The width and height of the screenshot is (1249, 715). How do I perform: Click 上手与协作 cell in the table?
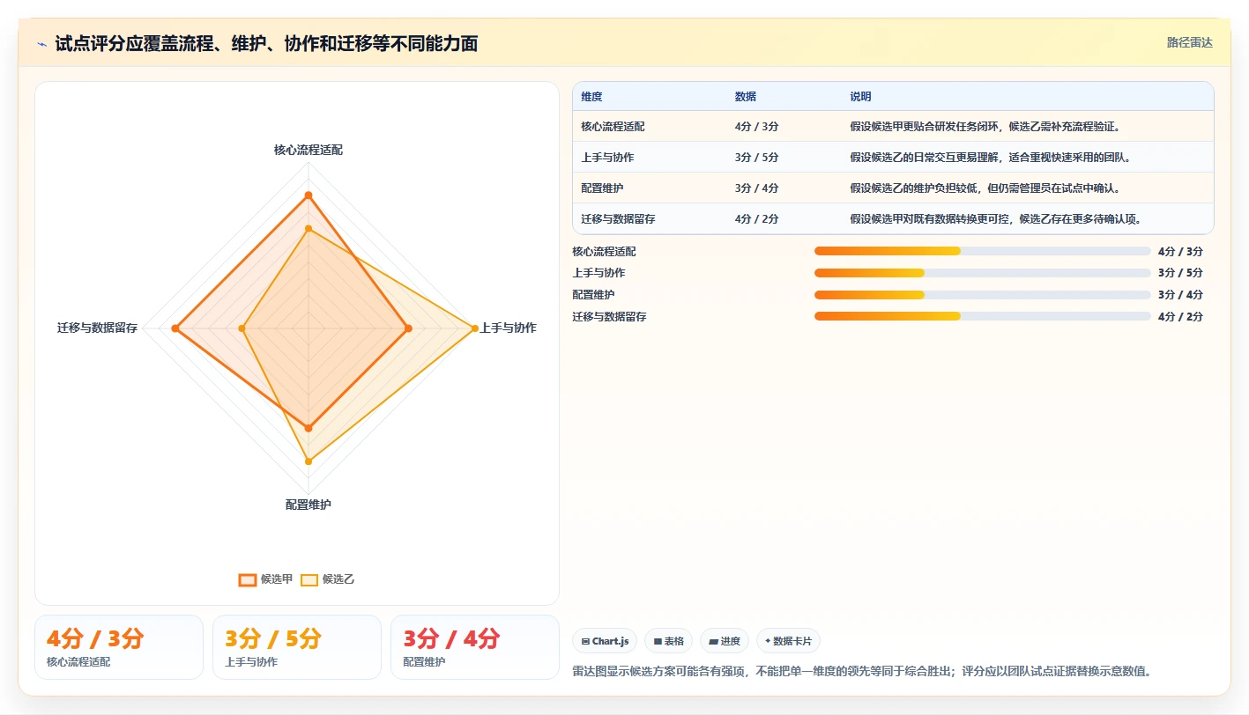pyautogui.click(x=607, y=158)
